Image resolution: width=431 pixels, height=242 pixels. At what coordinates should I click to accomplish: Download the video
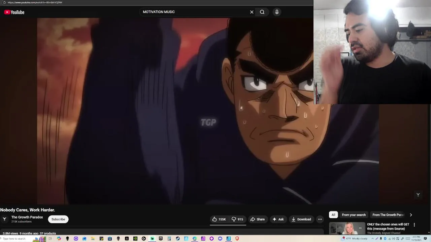click(301, 219)
